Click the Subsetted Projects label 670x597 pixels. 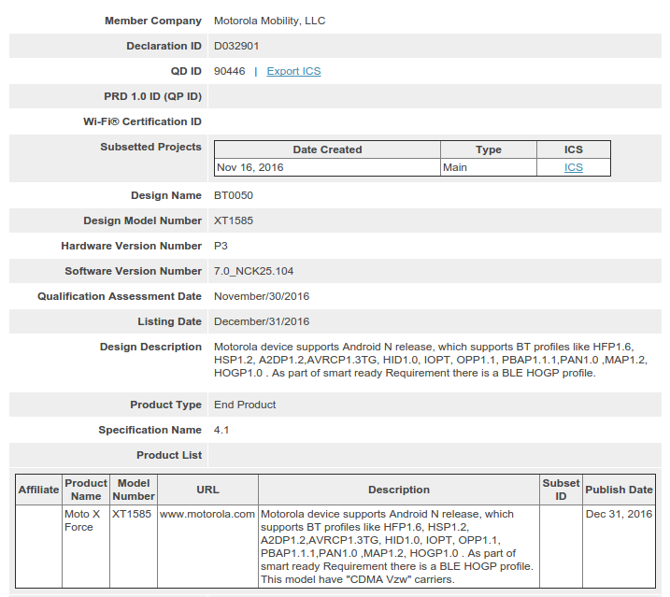point(150,147)
